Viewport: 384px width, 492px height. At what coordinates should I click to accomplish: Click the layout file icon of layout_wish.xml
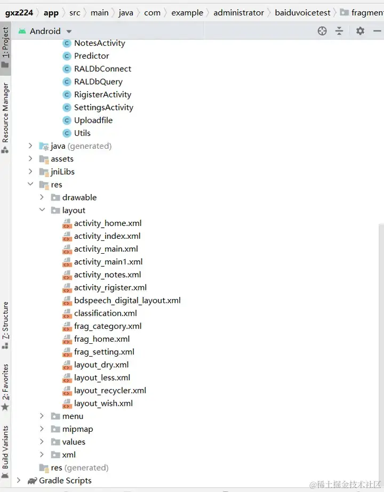(67, 403)
